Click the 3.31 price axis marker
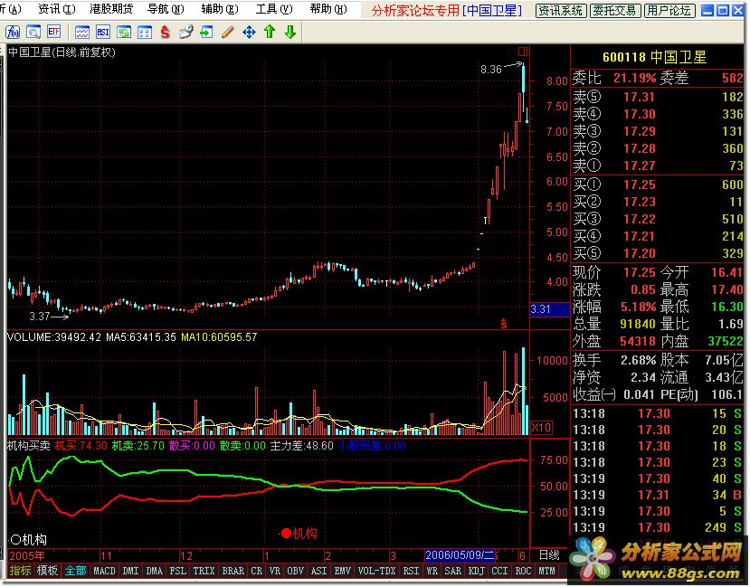 click(549, 309)
